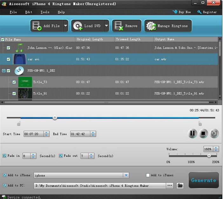Click the trim end marker under timeline
The image size is (223, 199).
pos(200,123)
